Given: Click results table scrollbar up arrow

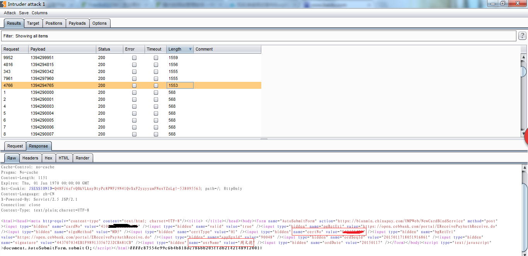Looking at the screenshot, I should point(523,57).
